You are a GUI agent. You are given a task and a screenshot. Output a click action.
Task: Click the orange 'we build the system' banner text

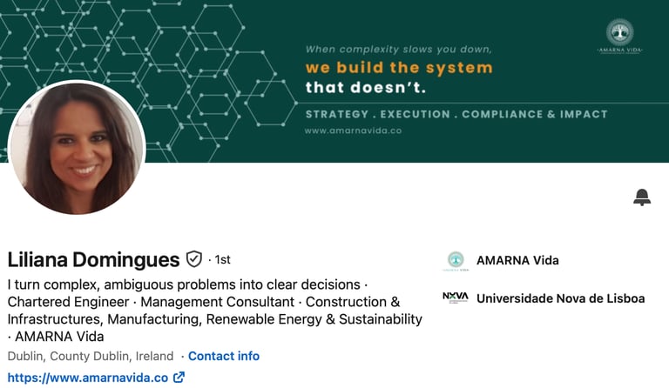click(399, 68)
